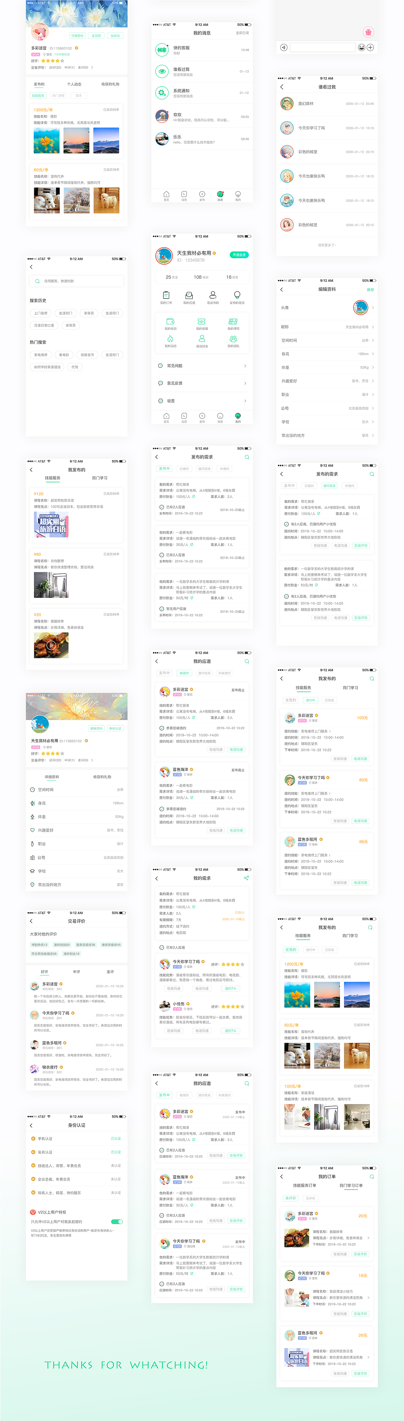Tap search icon on 我的订单 screen
Image resolution: width=404 pixels, height=1421 pixels.
point(371,1177)
